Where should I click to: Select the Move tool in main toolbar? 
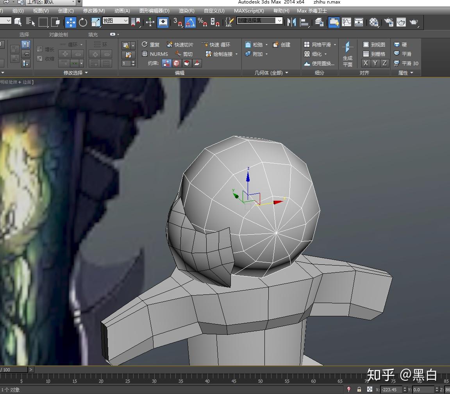71,22
